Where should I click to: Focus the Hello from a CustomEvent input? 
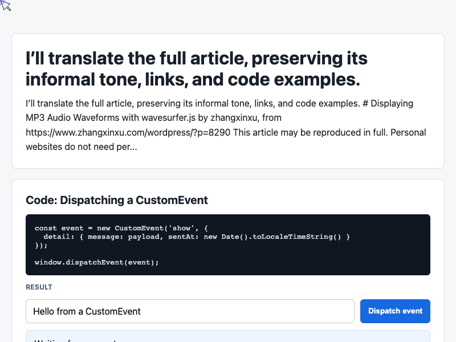tap(190, 311)
